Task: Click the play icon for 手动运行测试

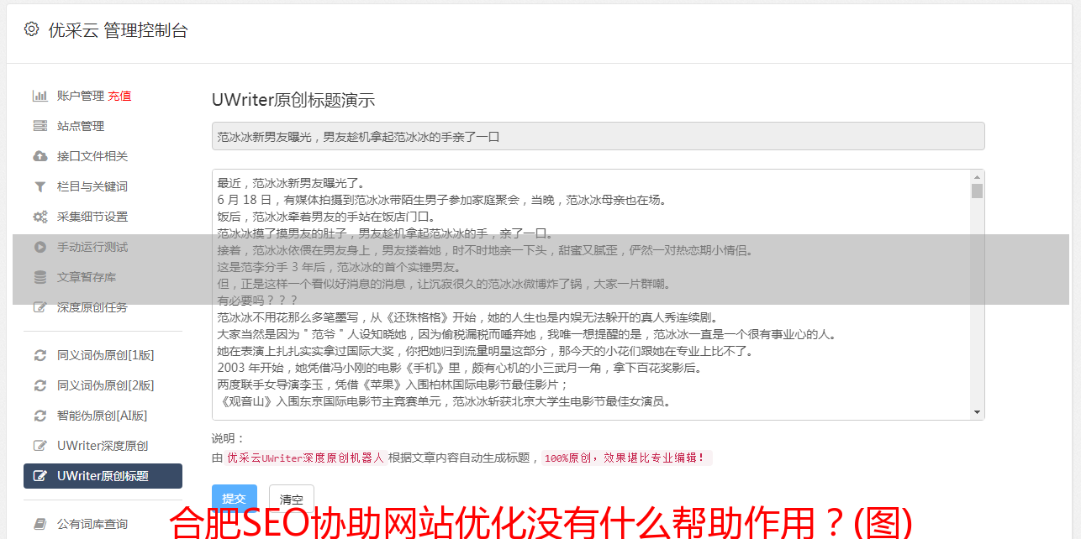Action: [x=40, y=247]
